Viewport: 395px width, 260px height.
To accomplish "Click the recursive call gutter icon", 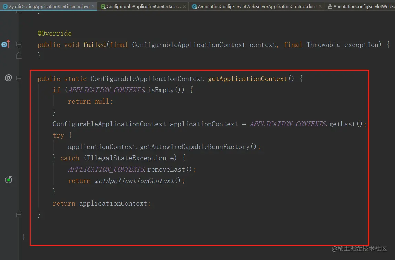I will (8, 180).
